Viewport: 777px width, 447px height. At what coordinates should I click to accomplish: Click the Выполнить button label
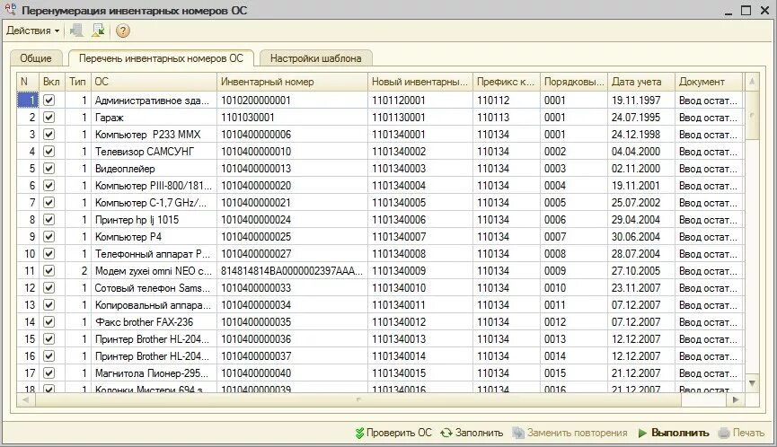point(680,433)
